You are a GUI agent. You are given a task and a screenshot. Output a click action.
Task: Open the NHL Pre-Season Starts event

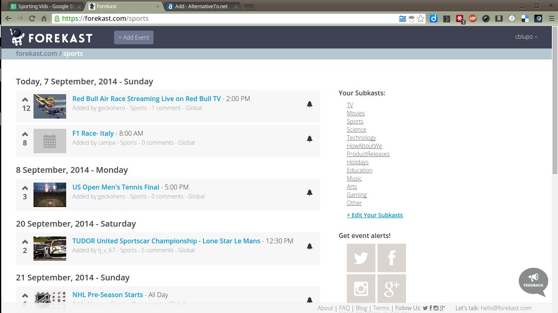107,295
